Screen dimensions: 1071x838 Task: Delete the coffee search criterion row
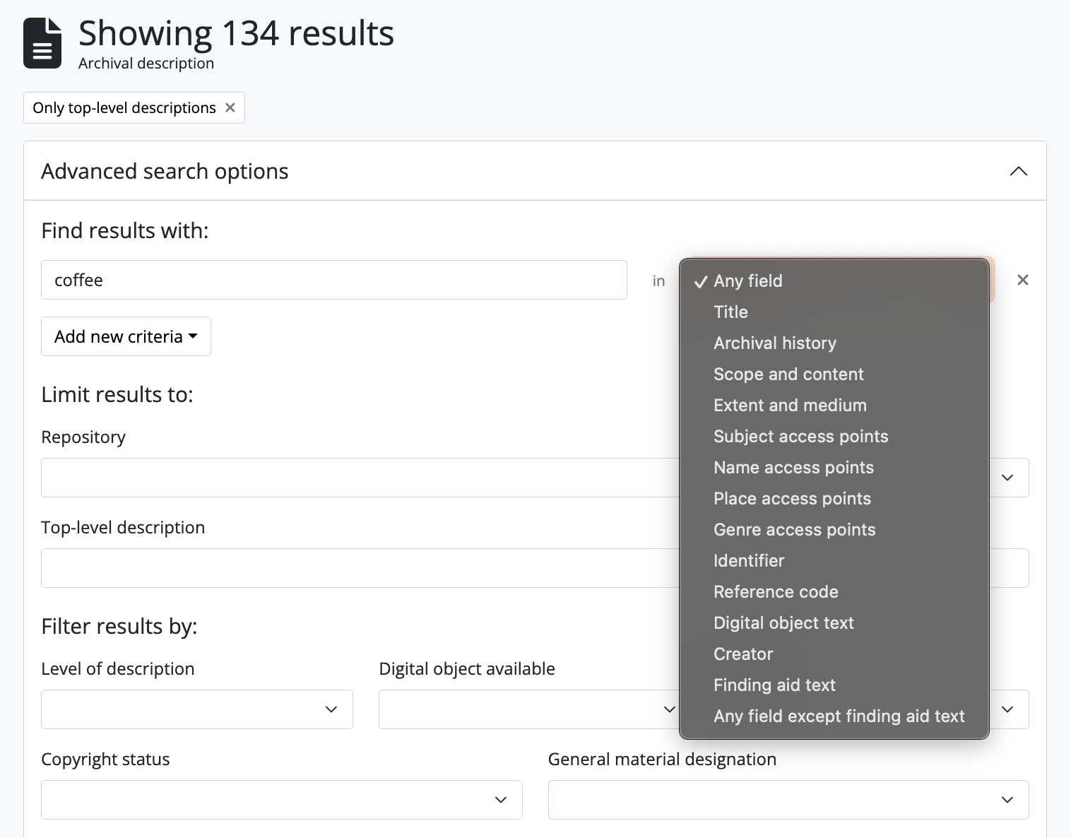click(1022, 280)
